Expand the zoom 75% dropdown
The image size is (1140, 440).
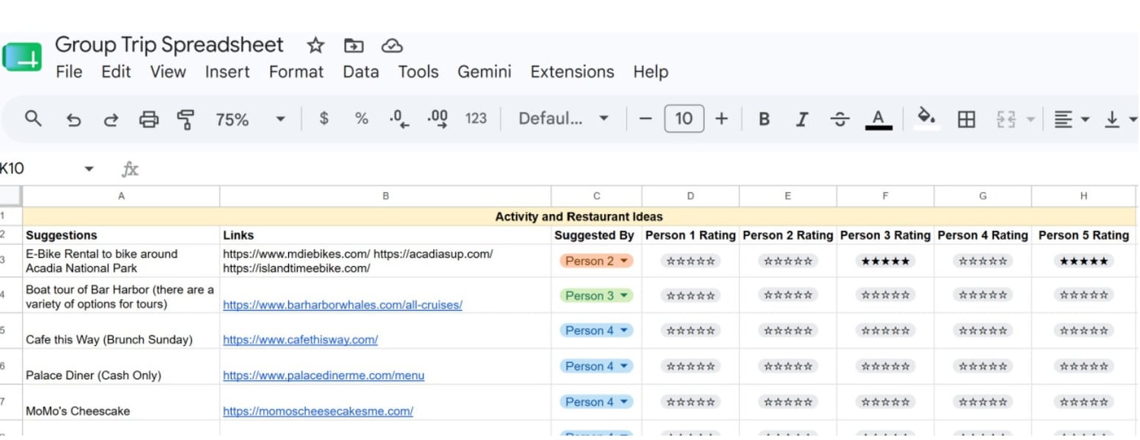280,119
